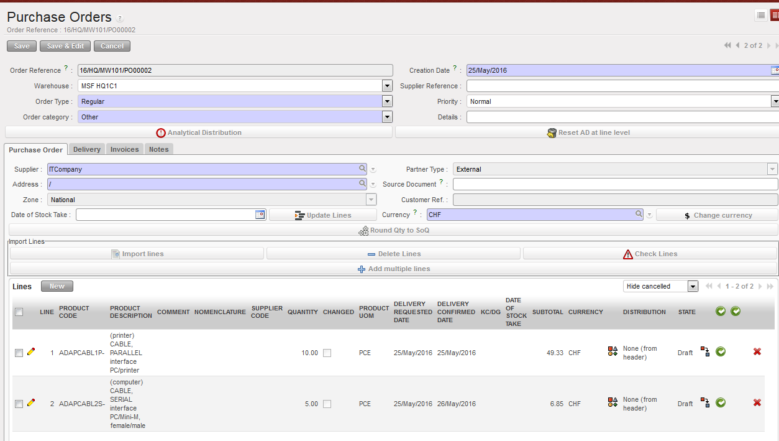779x441 pixels.
Task: Expand the Warehouse dropdown
Action: point(387,86)
